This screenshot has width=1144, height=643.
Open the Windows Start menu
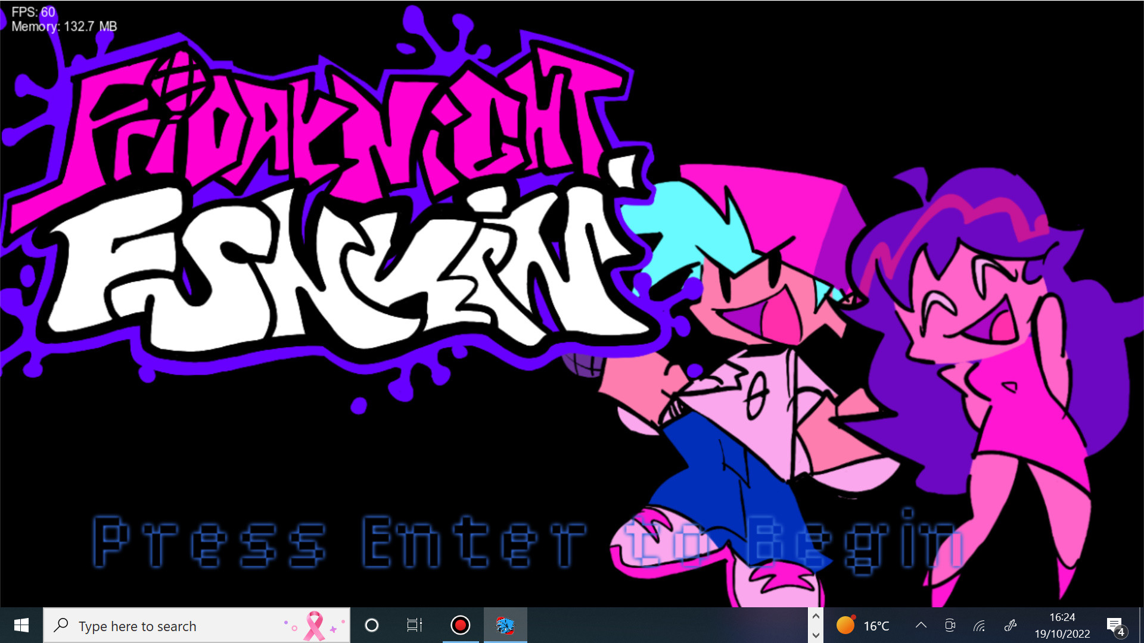[x=21, y=625]
